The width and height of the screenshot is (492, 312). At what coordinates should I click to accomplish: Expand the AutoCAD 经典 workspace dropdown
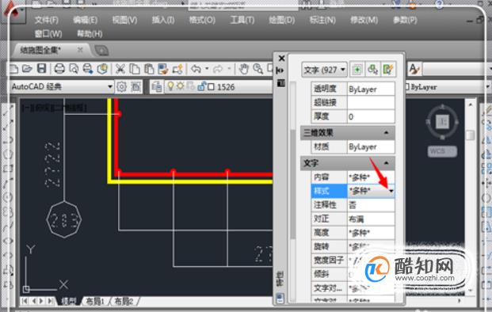click(x=110, y=86)
